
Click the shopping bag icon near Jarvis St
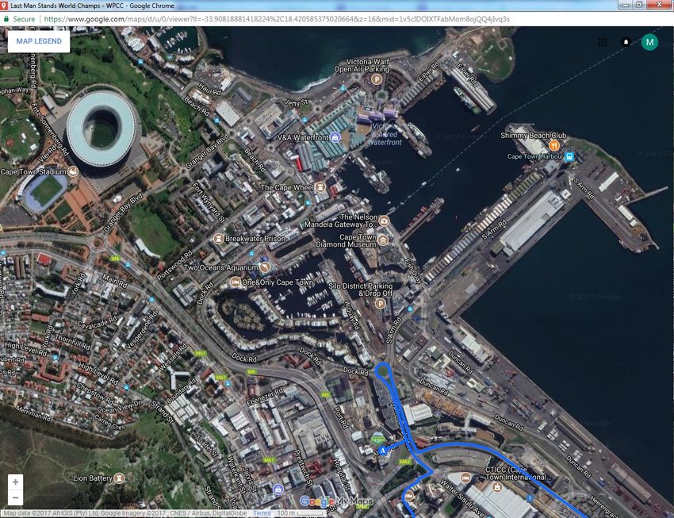(x=278, y=489)
